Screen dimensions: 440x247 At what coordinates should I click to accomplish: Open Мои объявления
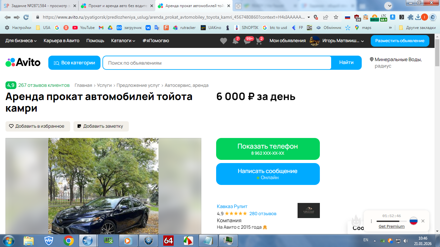(288, 41)
